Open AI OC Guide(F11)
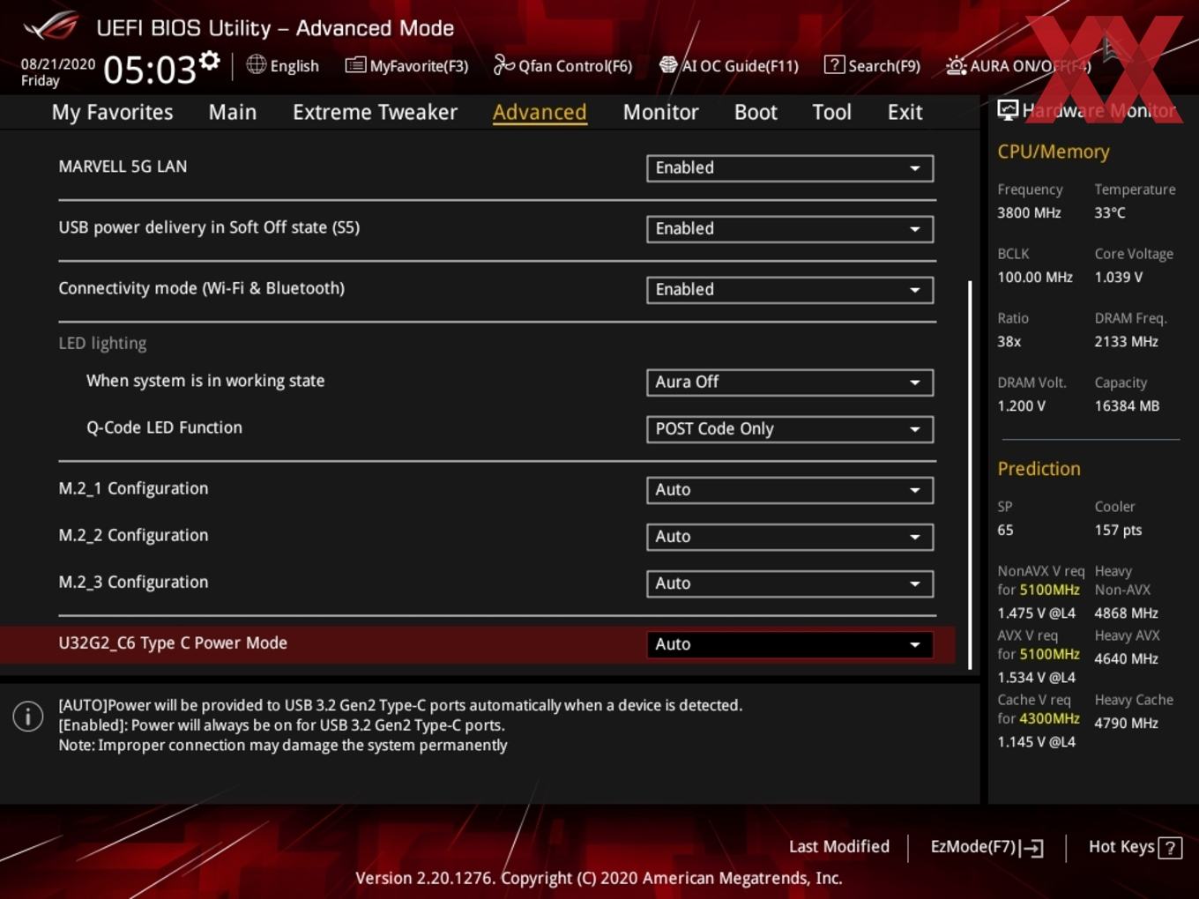The width and height of the screenshot is (1199, 899). (x=729, y=65)
